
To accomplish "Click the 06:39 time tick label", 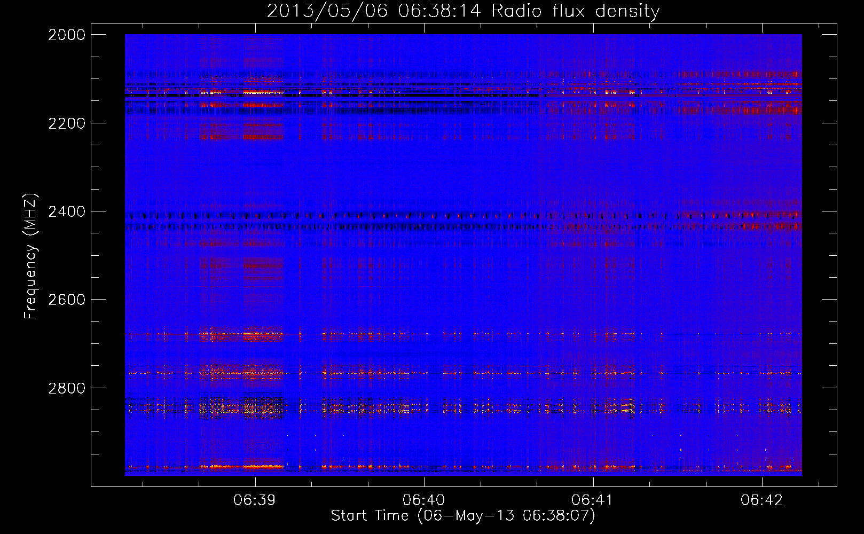I will (x=255, y=500).
